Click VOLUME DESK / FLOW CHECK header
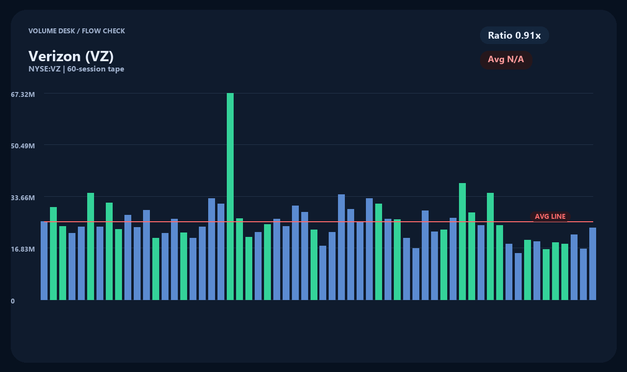Image resolution: width=627 pixels, height=372 pixels. coord(76,31)
